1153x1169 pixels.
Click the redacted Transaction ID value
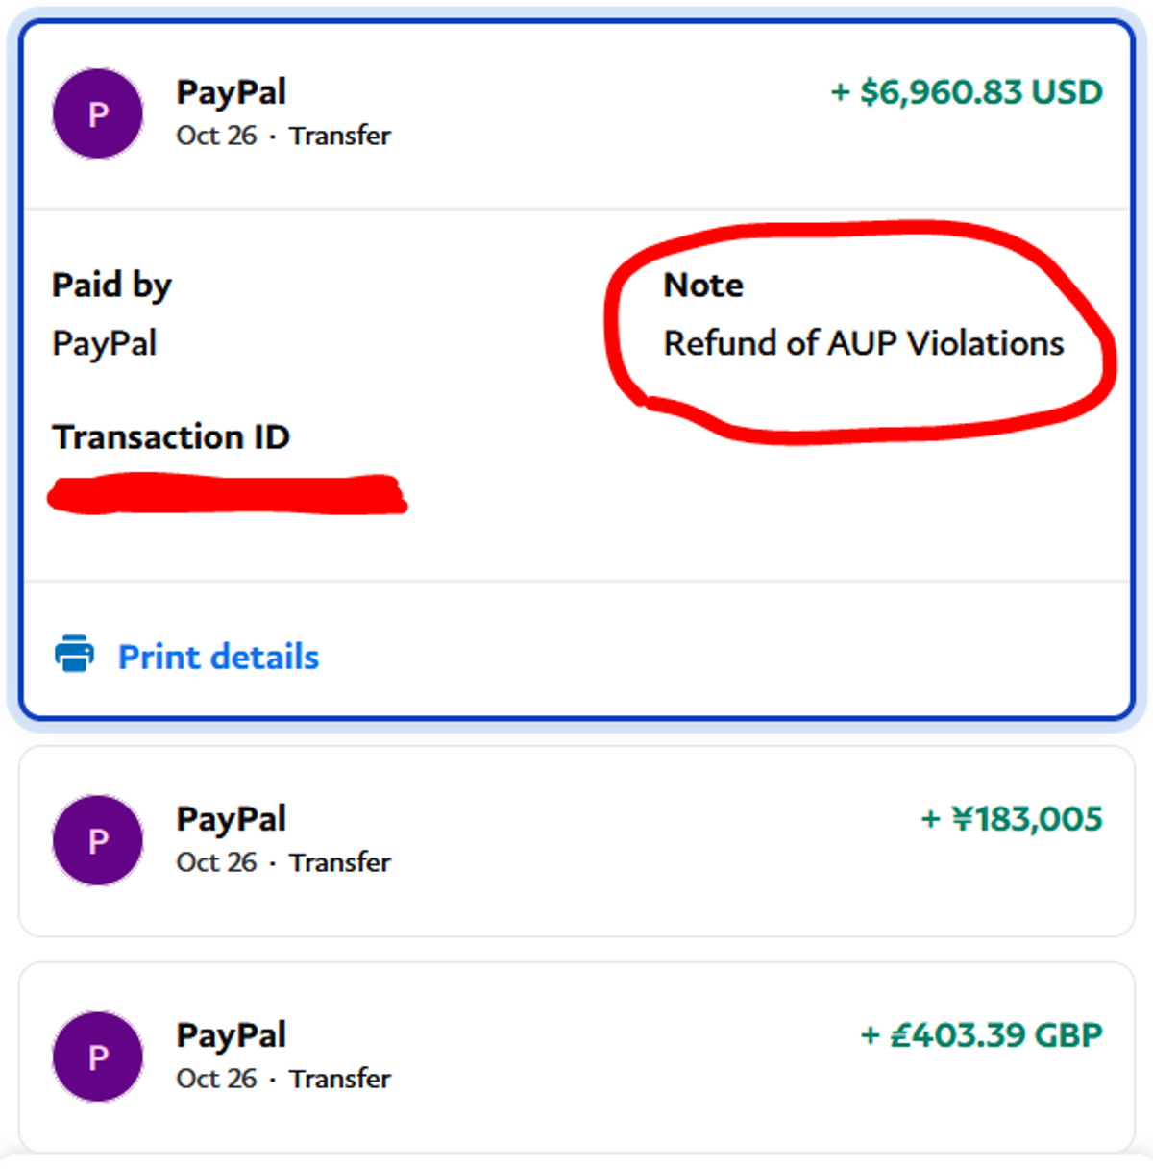tap(228, 494)
